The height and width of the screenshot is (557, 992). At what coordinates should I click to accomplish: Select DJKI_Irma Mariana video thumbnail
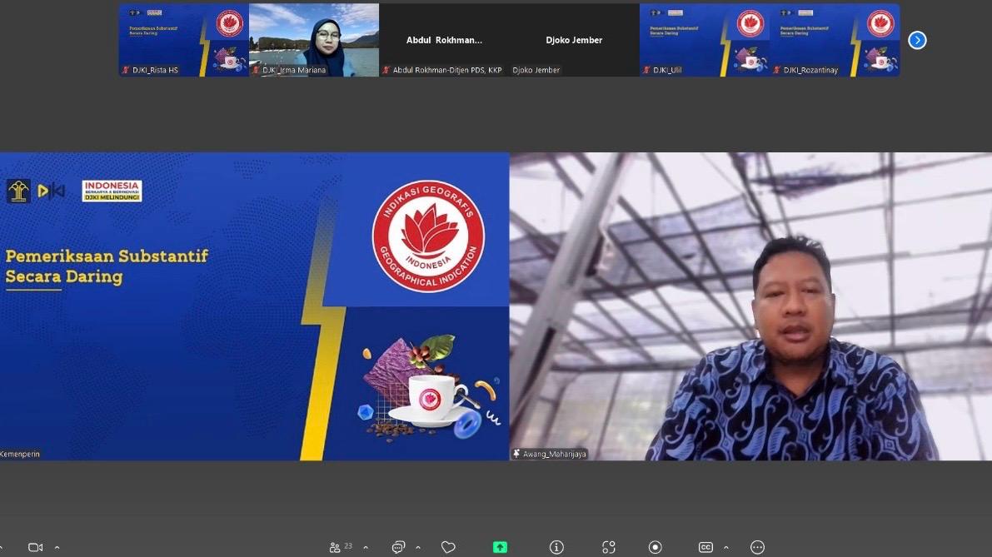point(314,39)
